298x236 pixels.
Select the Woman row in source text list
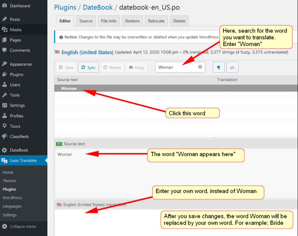pos(176,88)
